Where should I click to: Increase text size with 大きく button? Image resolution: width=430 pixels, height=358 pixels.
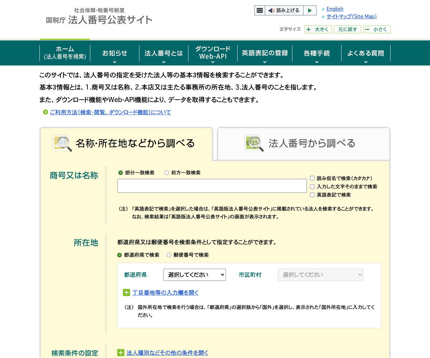[x=318, y=29]
